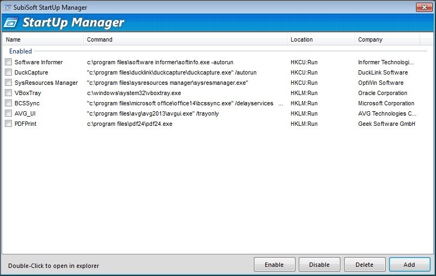This screenshot has height=276, width=436.
Task: Mark the BCSSync entry checkbox
Action: 8,103
